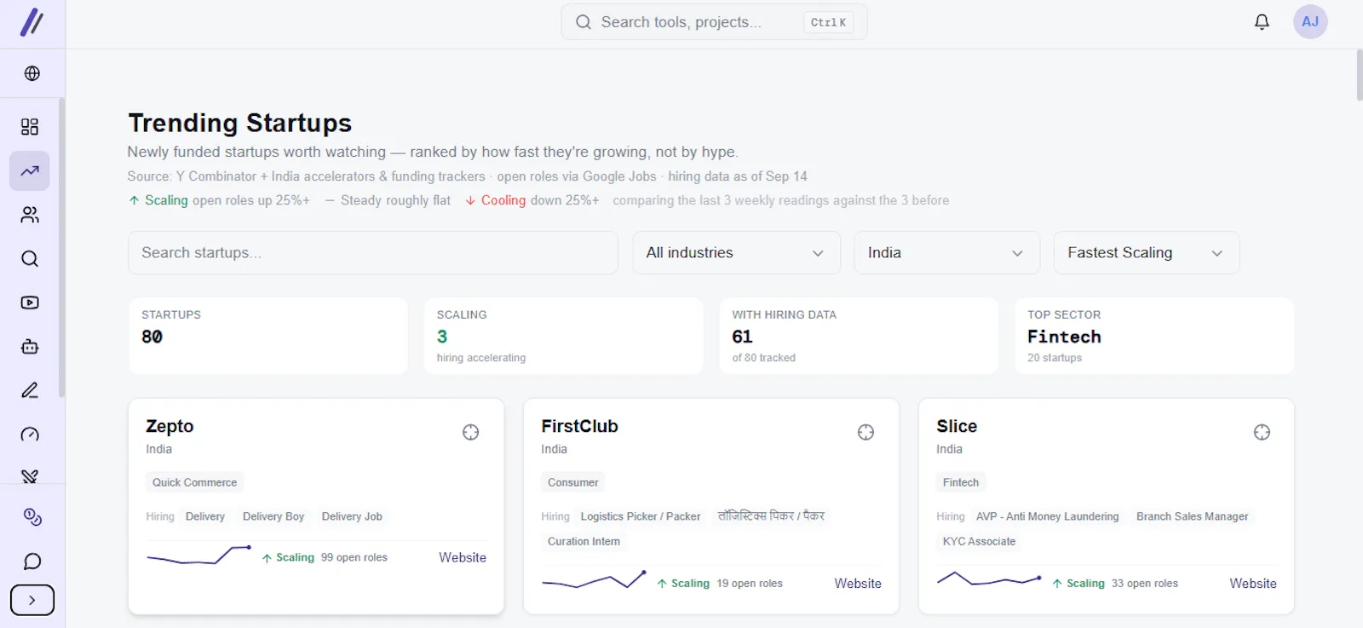Click the Quick Commerce tag on Zepto
Screen dimensions: 1363x628
coord(194,482)
